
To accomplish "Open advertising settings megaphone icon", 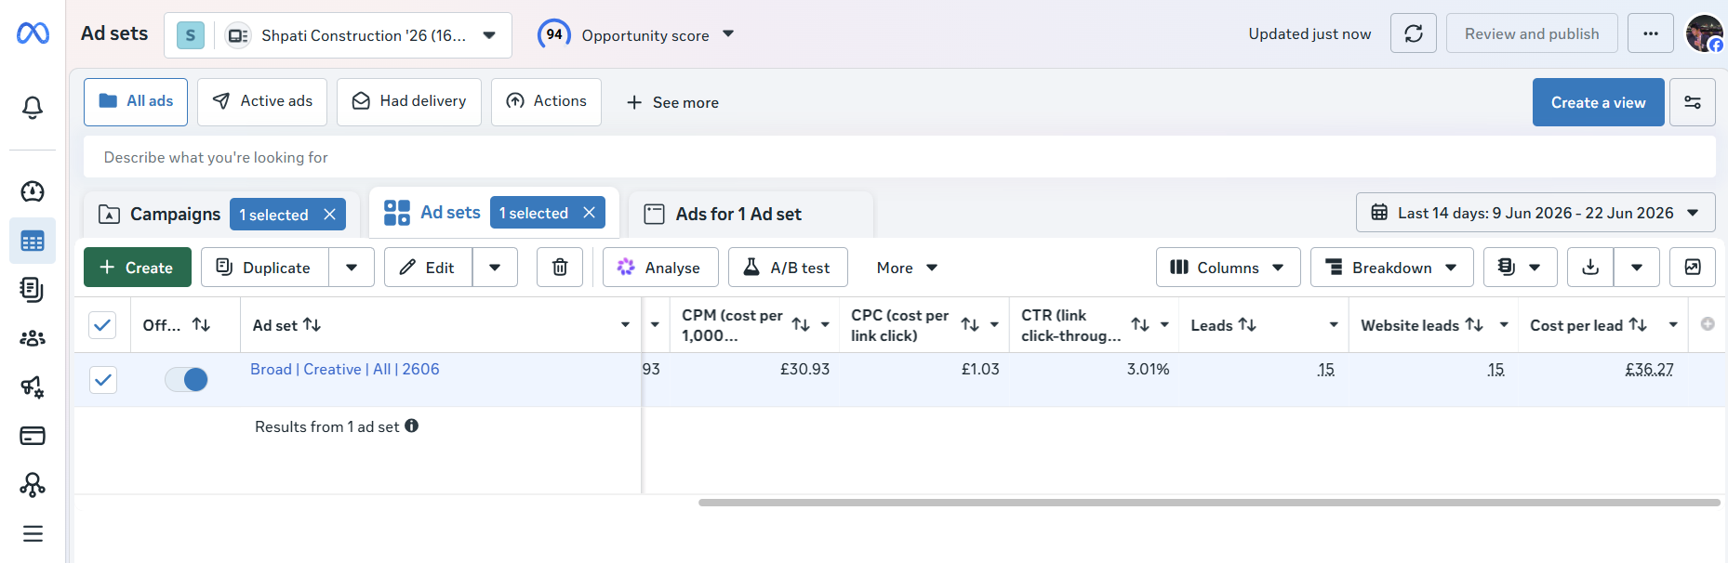I will (33, 386).
